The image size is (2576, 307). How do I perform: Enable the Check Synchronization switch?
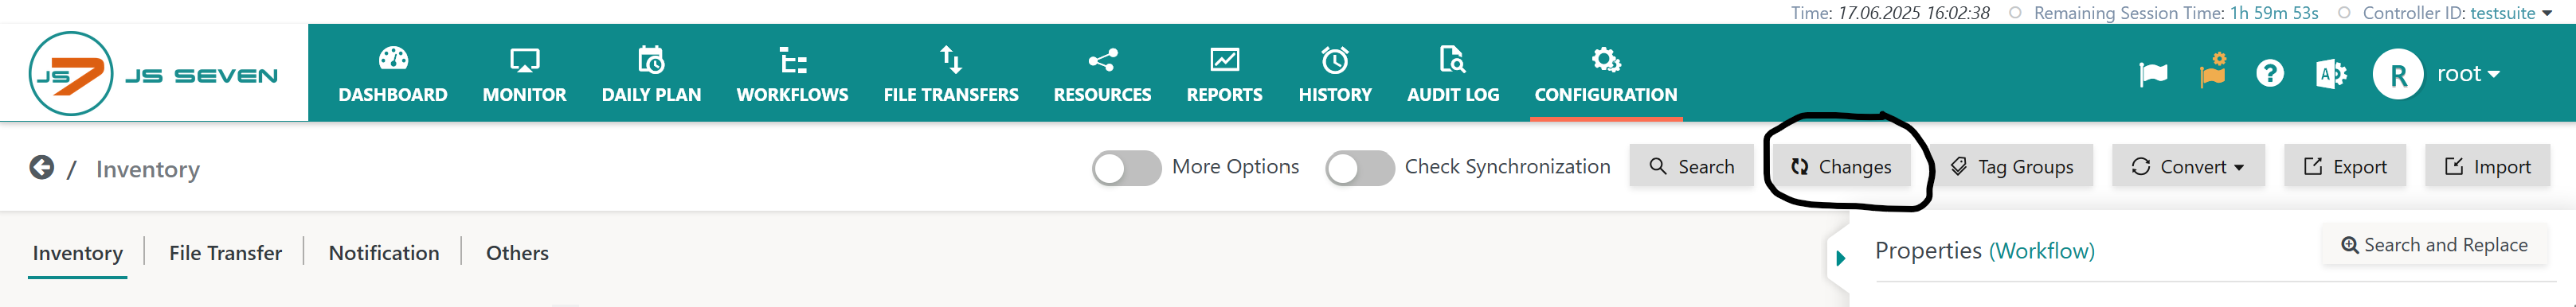coord(1359,168)
